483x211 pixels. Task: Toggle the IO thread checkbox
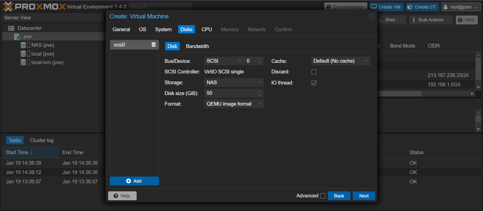click(x=314, y=83)
